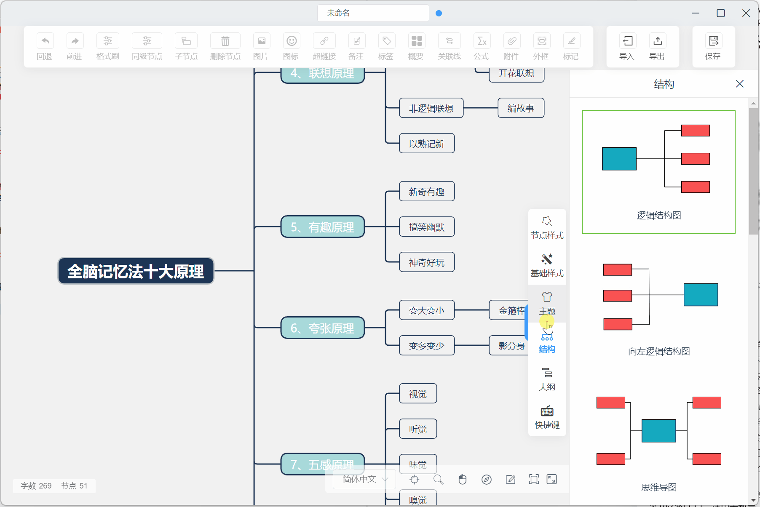
Task: Click the 导出 export button
Action: pyautogui.click(x=657, y=47)
